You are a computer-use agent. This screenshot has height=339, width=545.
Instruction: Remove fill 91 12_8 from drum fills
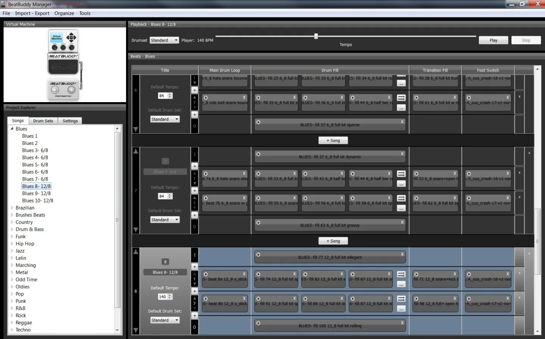pyautogui.click(x=294, y=299)
